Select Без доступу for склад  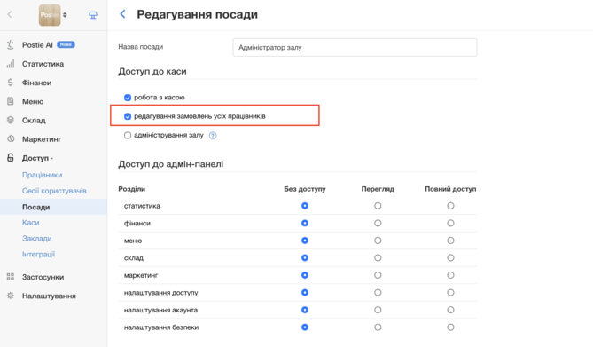305,258
